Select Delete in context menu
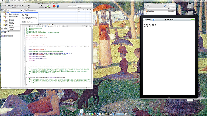Viewport: 207px width, 116px height. [x=14, y=25]
